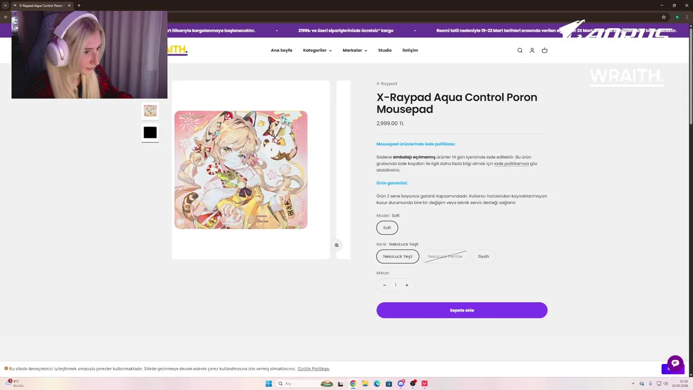Show hidden system tray icons
Image resolution: width=693 pixels, height=390 pixels.
pyautogui.click(x=633, y=383)
